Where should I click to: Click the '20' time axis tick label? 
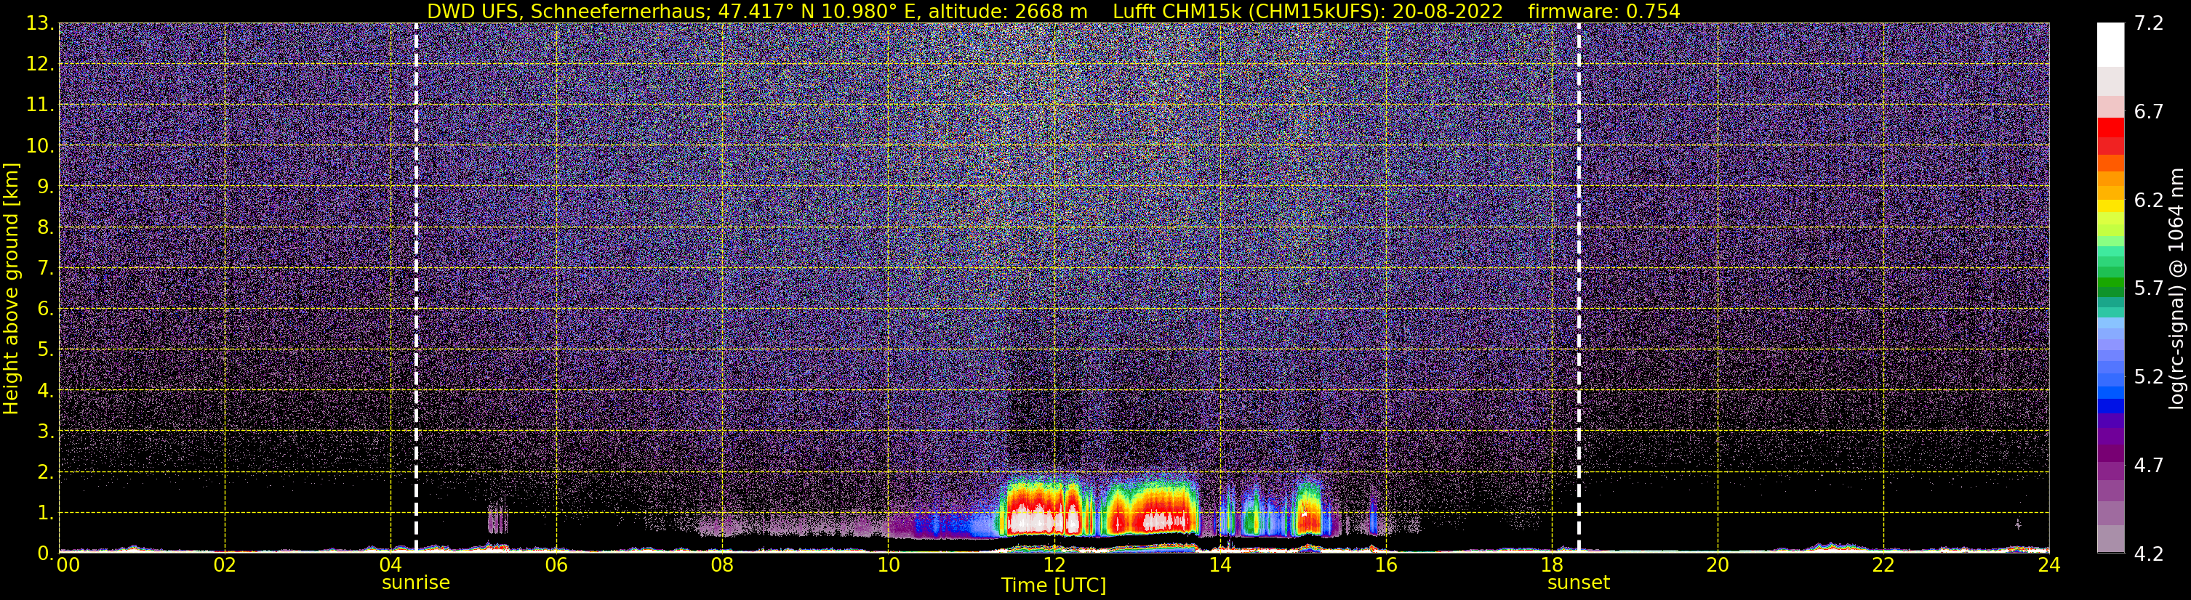pyautogui.click(x=1718, y=566)
